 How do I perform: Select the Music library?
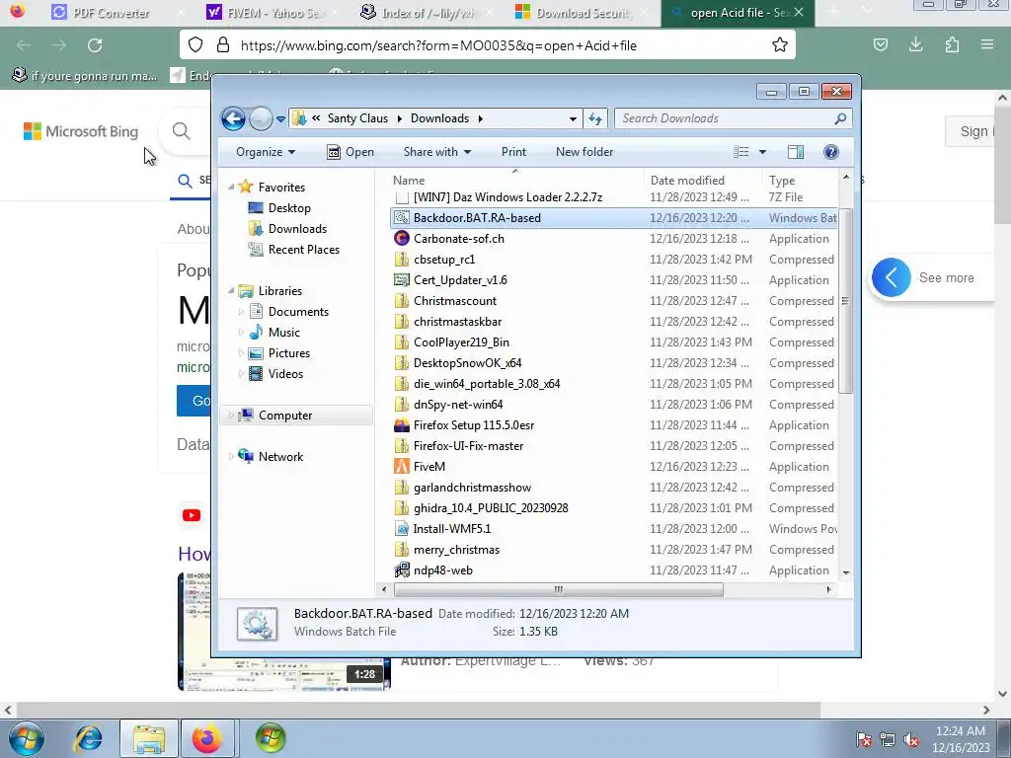(x=274, y=333)
